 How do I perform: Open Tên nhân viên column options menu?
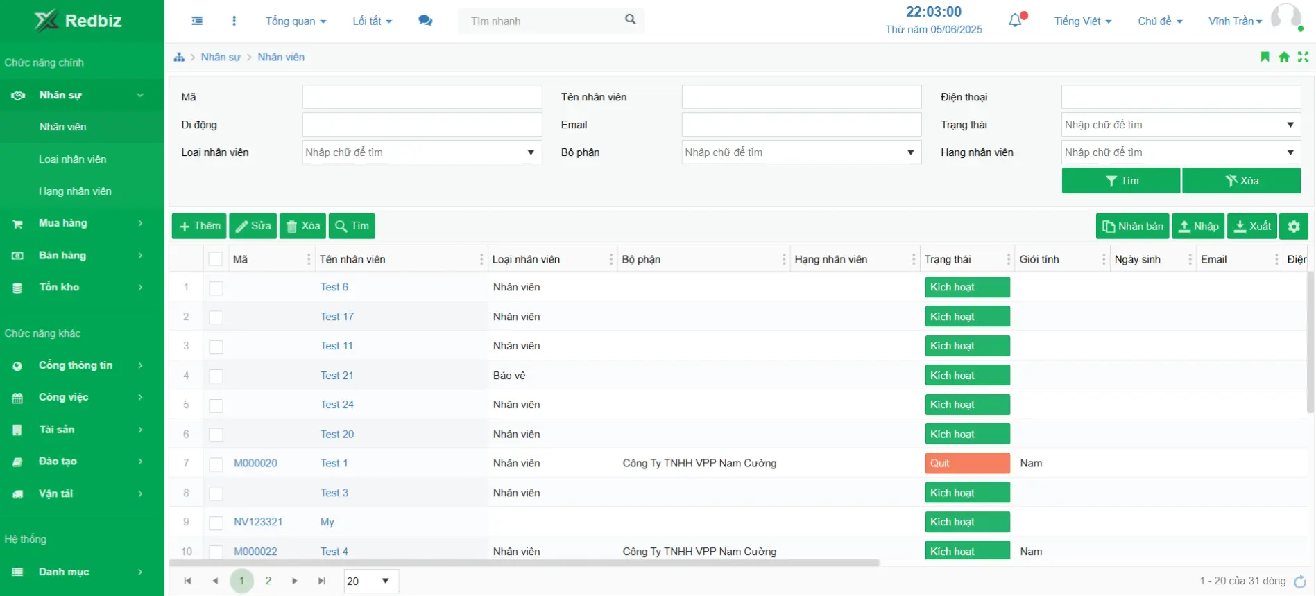coord(481,259)
